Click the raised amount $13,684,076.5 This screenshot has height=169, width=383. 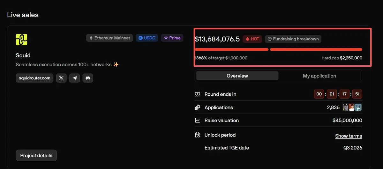(217, 39)
